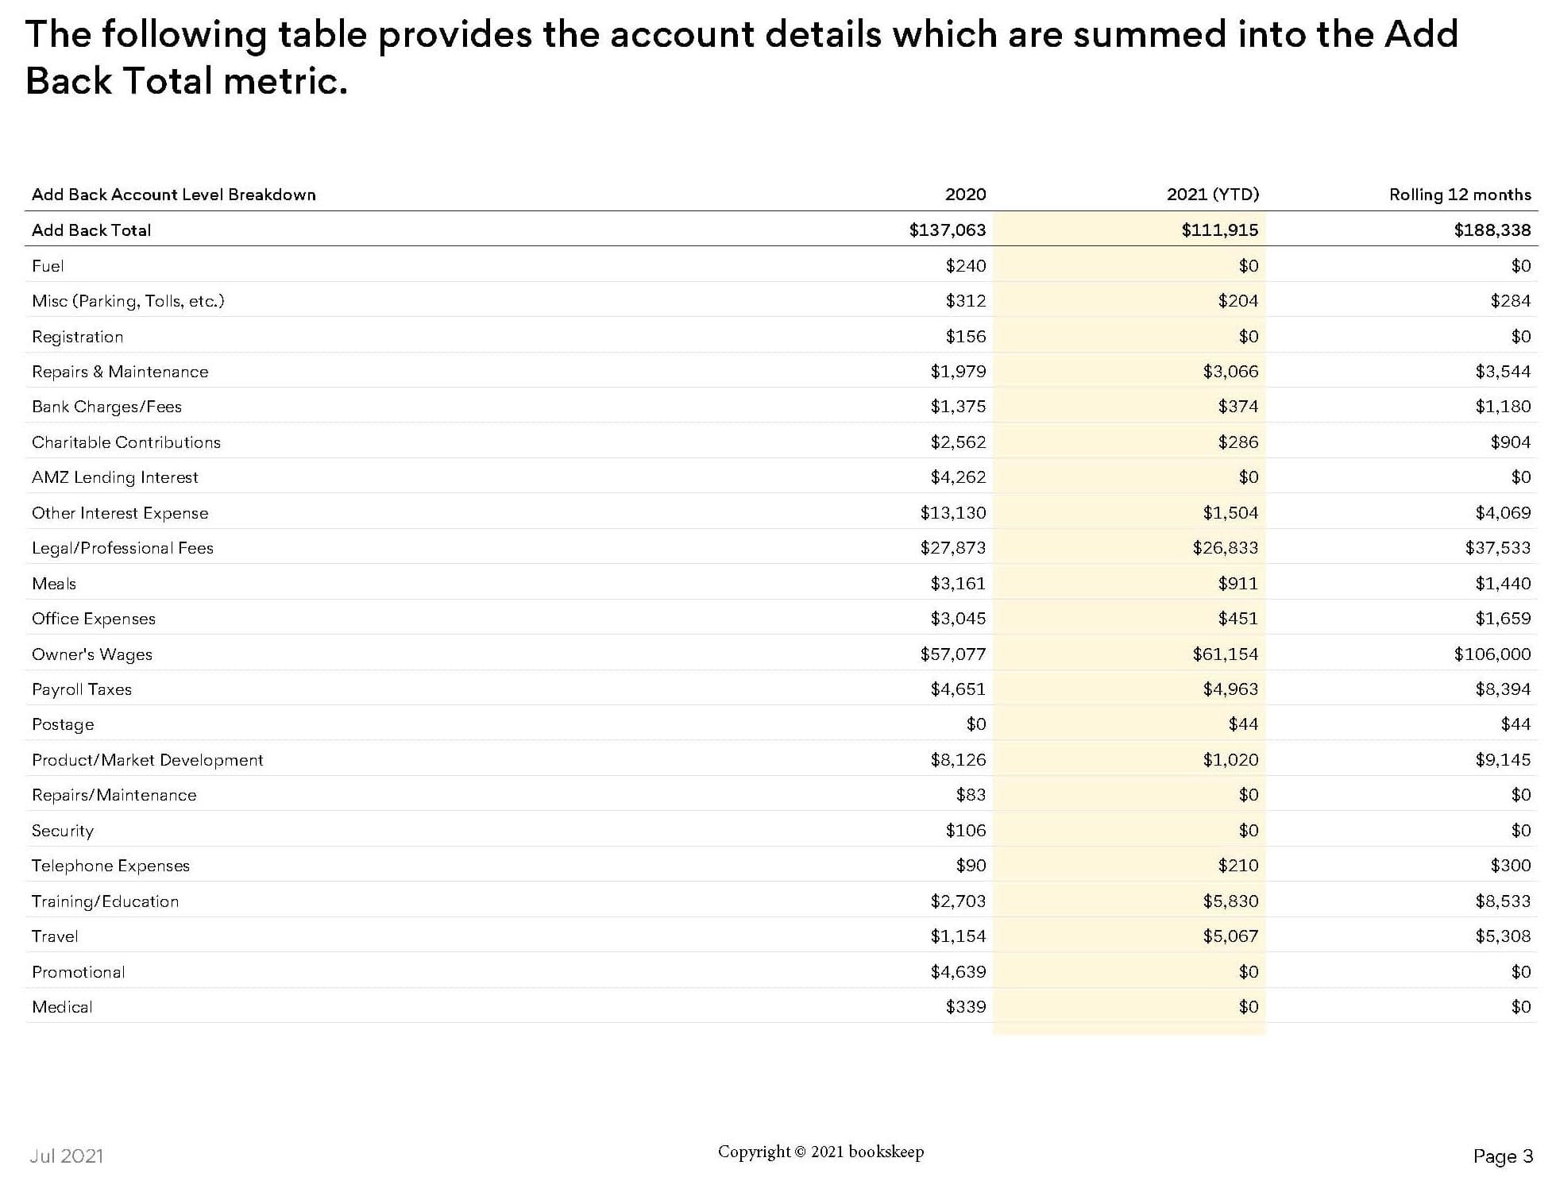Click the Page 3 footer label
The height and width of the screenshot is (1177, 1556).
[1503, 1156]
